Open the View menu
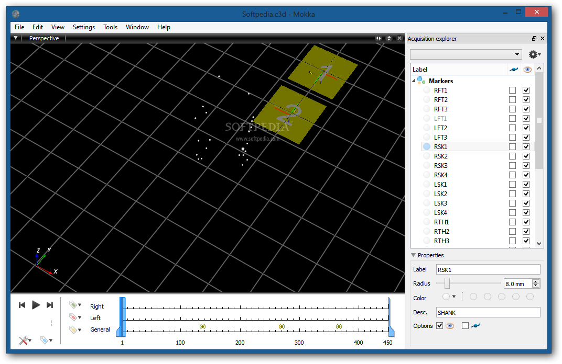562x364 pixels. point(58,27)
